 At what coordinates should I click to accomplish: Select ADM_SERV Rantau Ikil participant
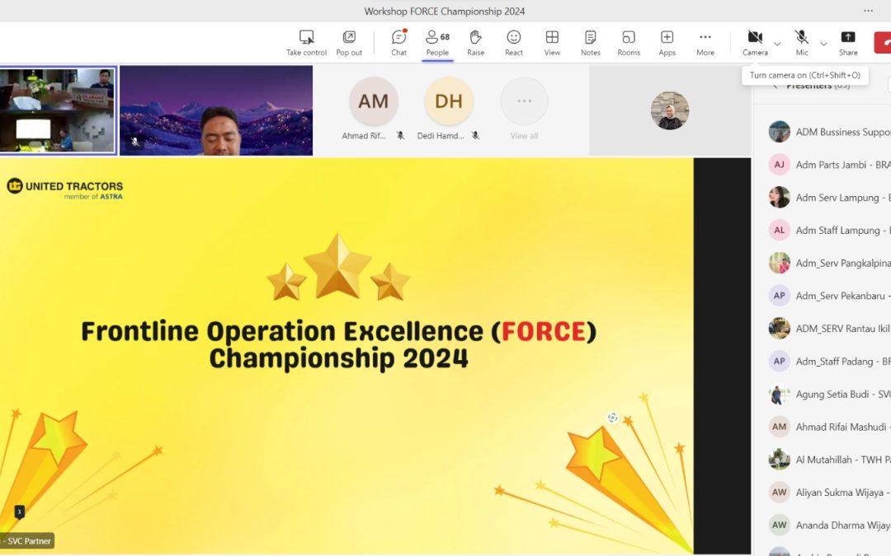830,329
